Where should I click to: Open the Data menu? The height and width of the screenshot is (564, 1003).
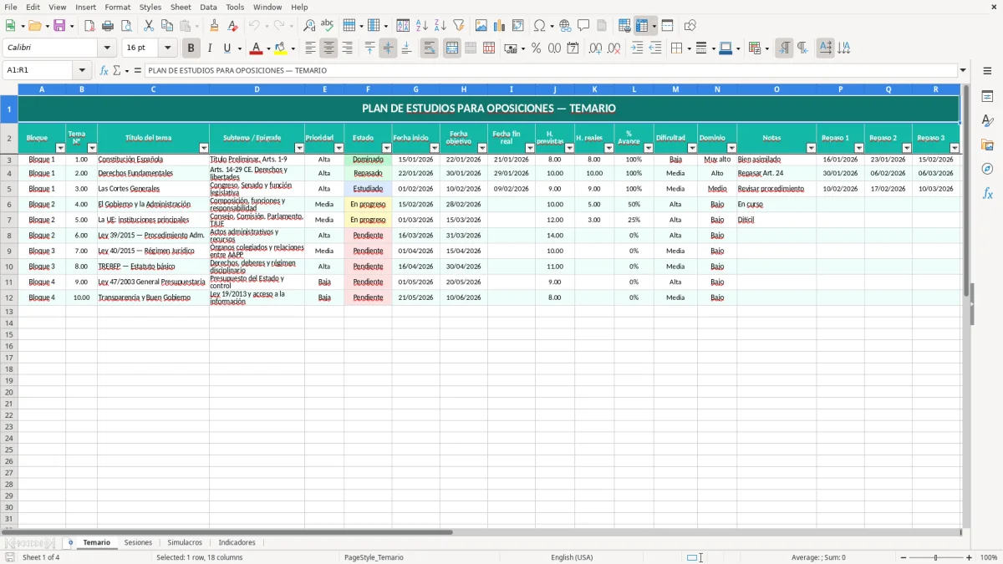208,7
